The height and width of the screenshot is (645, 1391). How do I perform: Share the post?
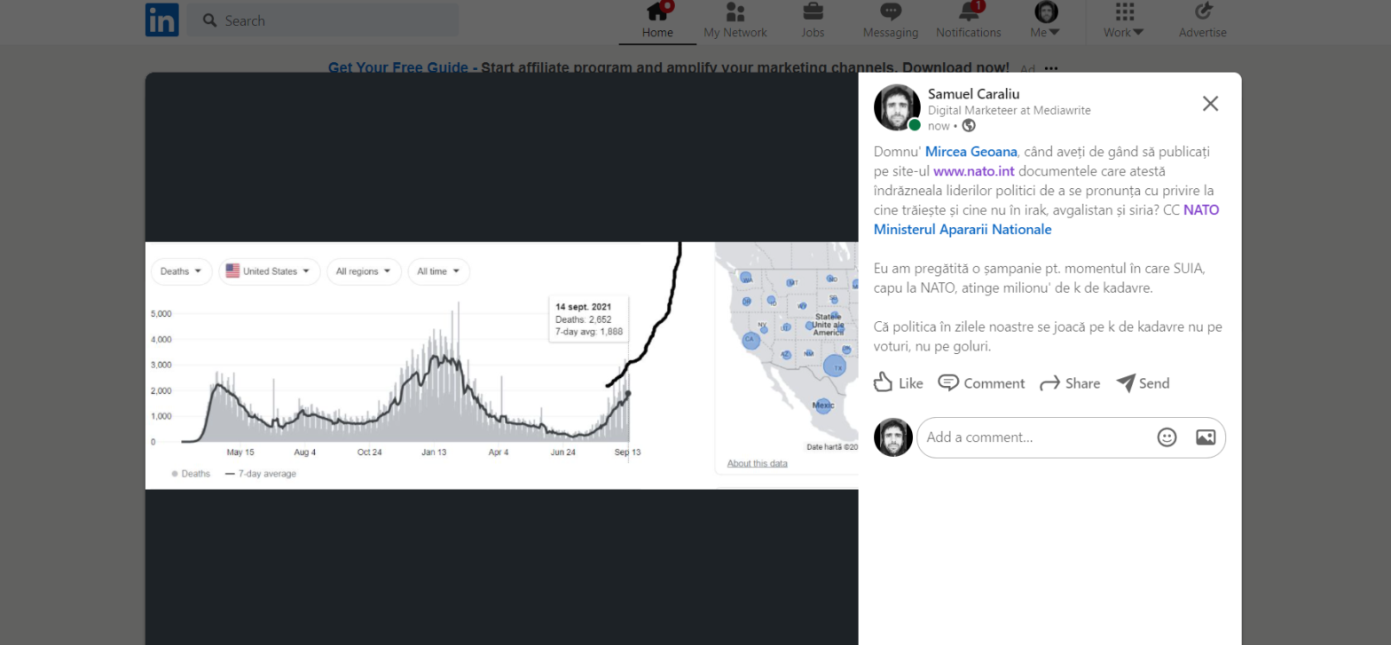1070,383
